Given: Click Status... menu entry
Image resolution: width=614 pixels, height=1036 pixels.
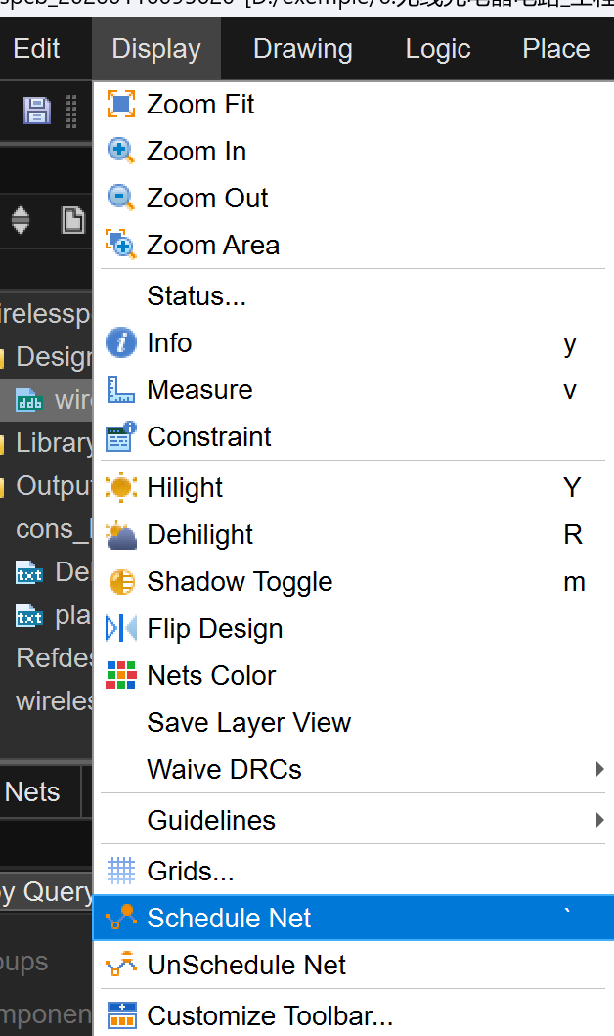Looking at the screenshot, I should point(196,295).
